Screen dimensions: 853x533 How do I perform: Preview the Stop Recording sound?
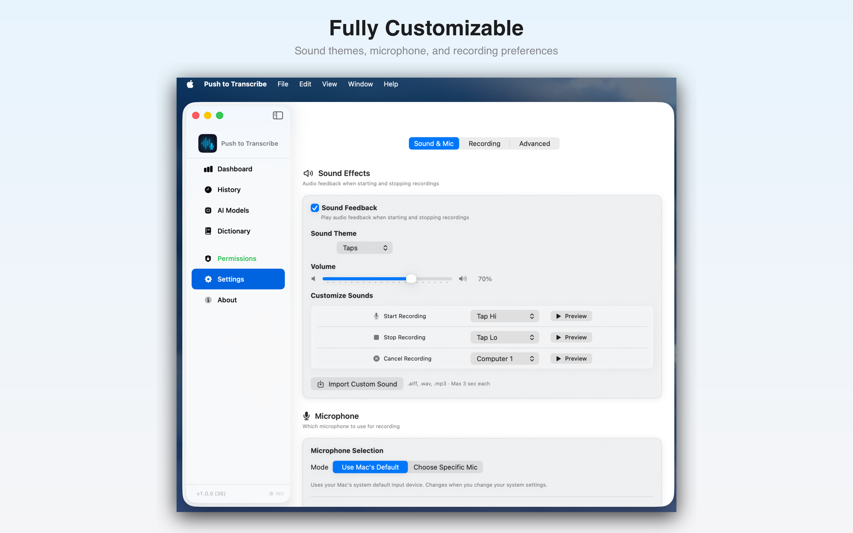571,337
